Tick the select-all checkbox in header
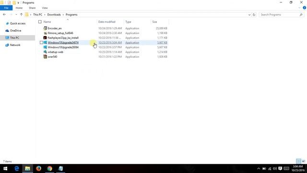Viewport: 307px width, 173px height. (x=40, y=22)
